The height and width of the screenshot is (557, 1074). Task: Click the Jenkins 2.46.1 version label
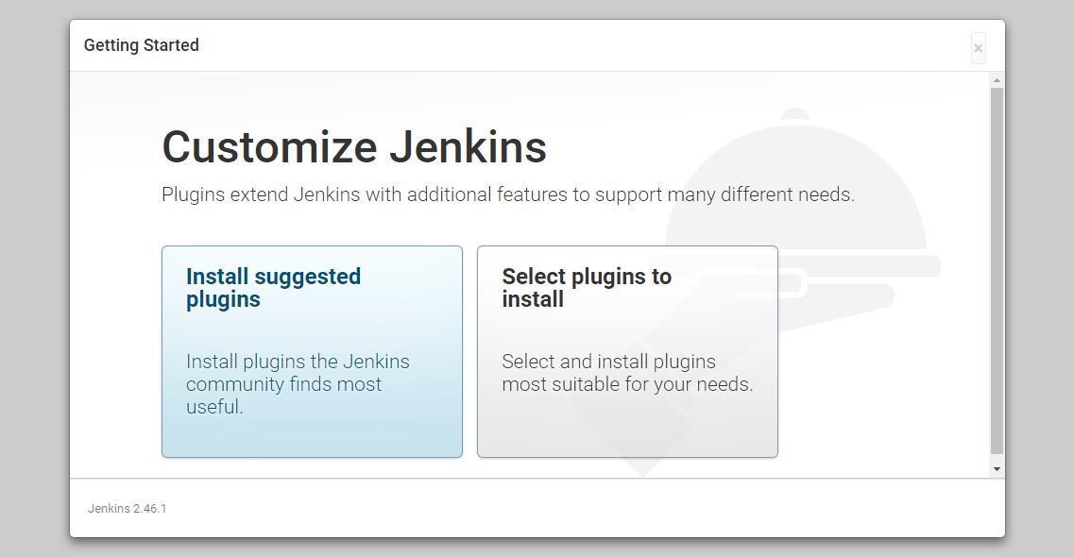click(127, 508)
